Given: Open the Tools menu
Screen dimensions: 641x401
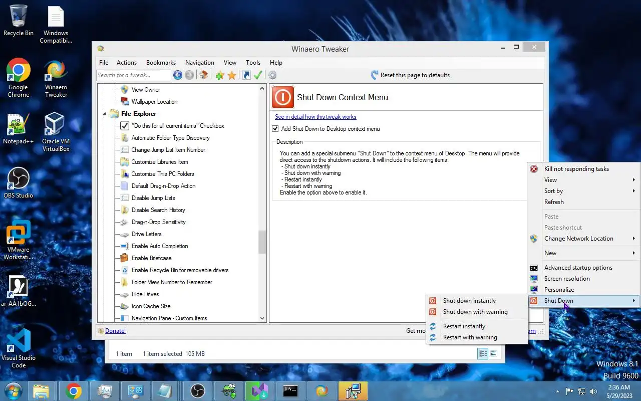Looking at the screenshot, I should pyautogui.click(x=253, y=63).
